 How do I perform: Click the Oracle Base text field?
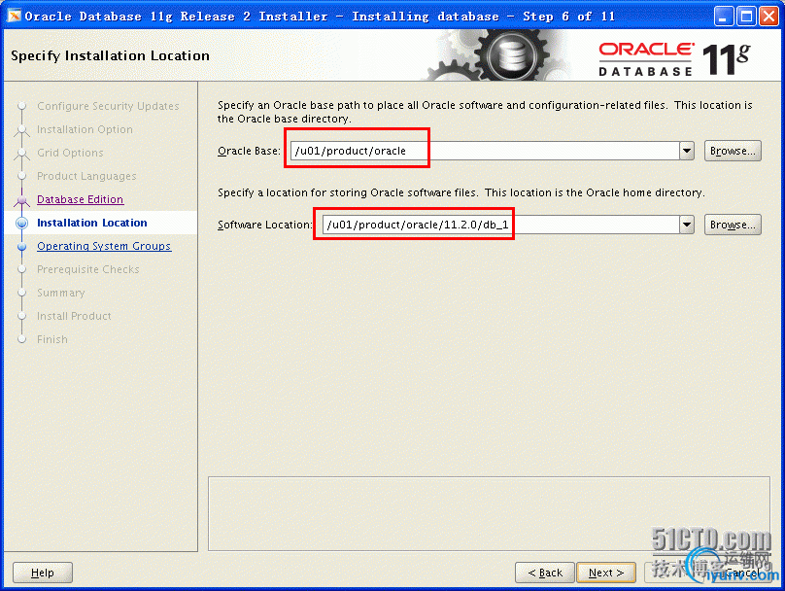coord(485,151)
